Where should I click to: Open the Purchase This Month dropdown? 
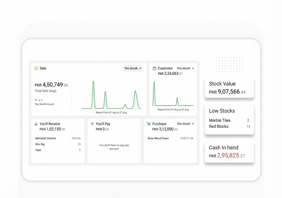[185, 124]
